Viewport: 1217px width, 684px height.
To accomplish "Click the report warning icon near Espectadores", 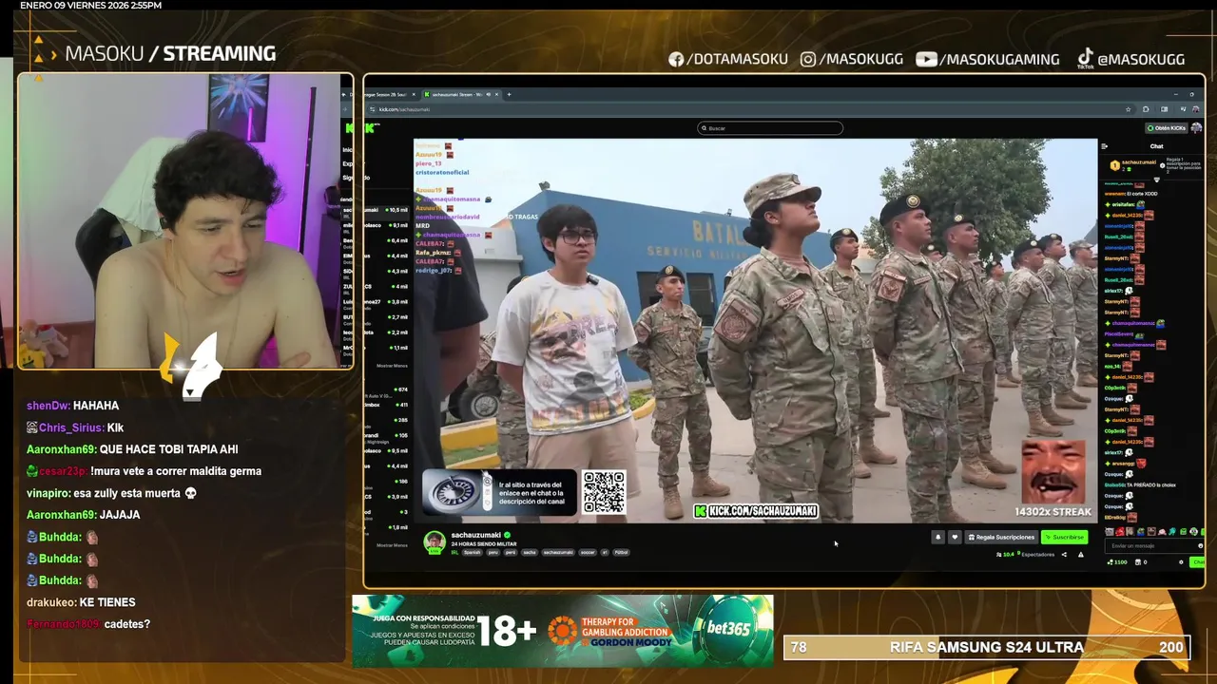I will [x=1081, y=555].
